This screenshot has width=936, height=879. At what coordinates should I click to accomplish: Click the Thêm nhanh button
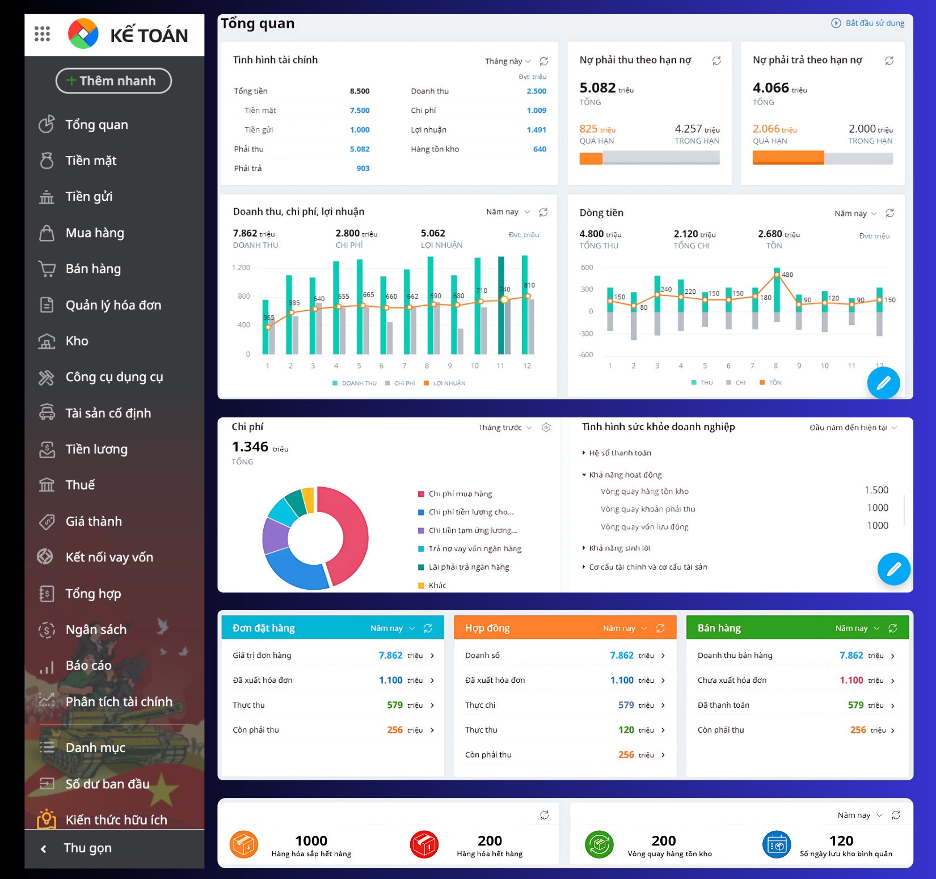(x=113, y=81)
